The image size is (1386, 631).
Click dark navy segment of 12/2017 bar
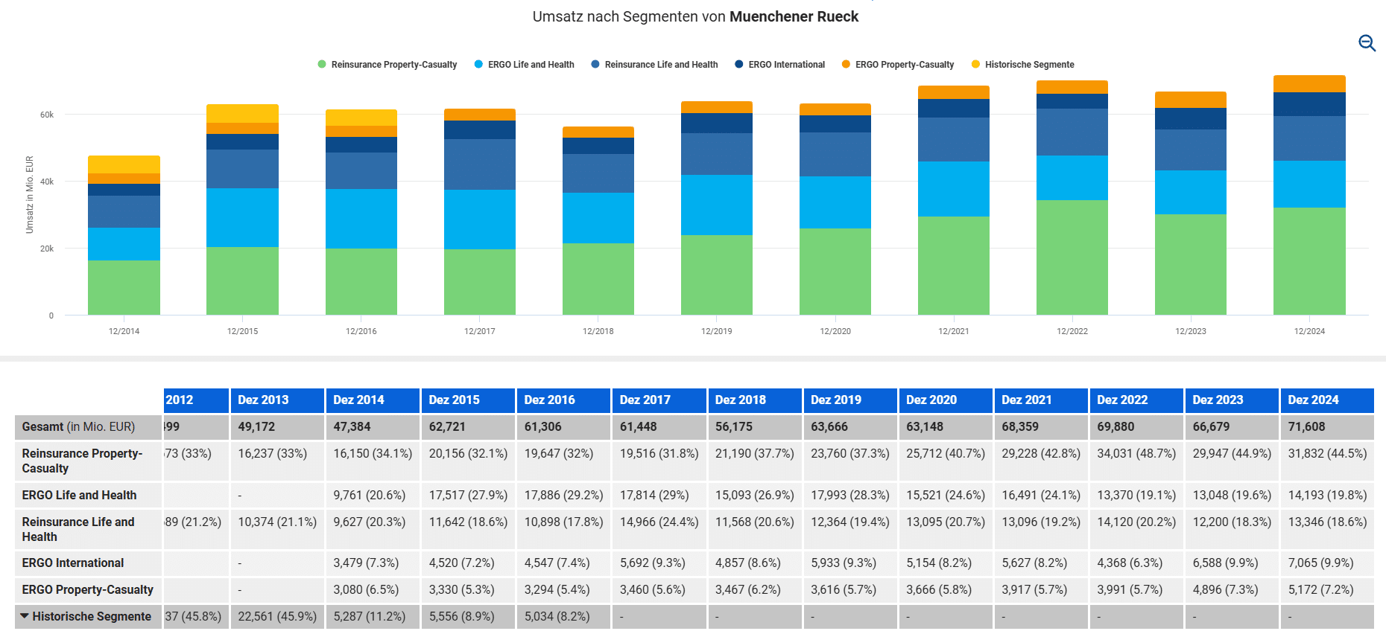tap(479, 129)
